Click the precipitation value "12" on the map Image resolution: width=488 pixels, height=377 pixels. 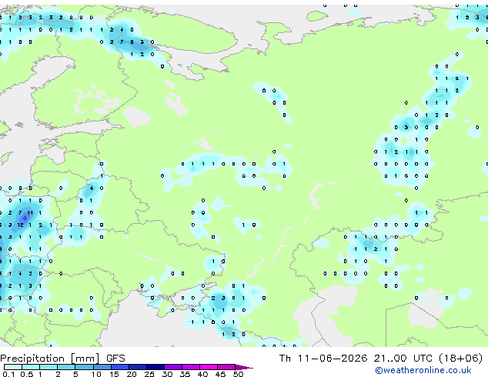tap(20, 225)
